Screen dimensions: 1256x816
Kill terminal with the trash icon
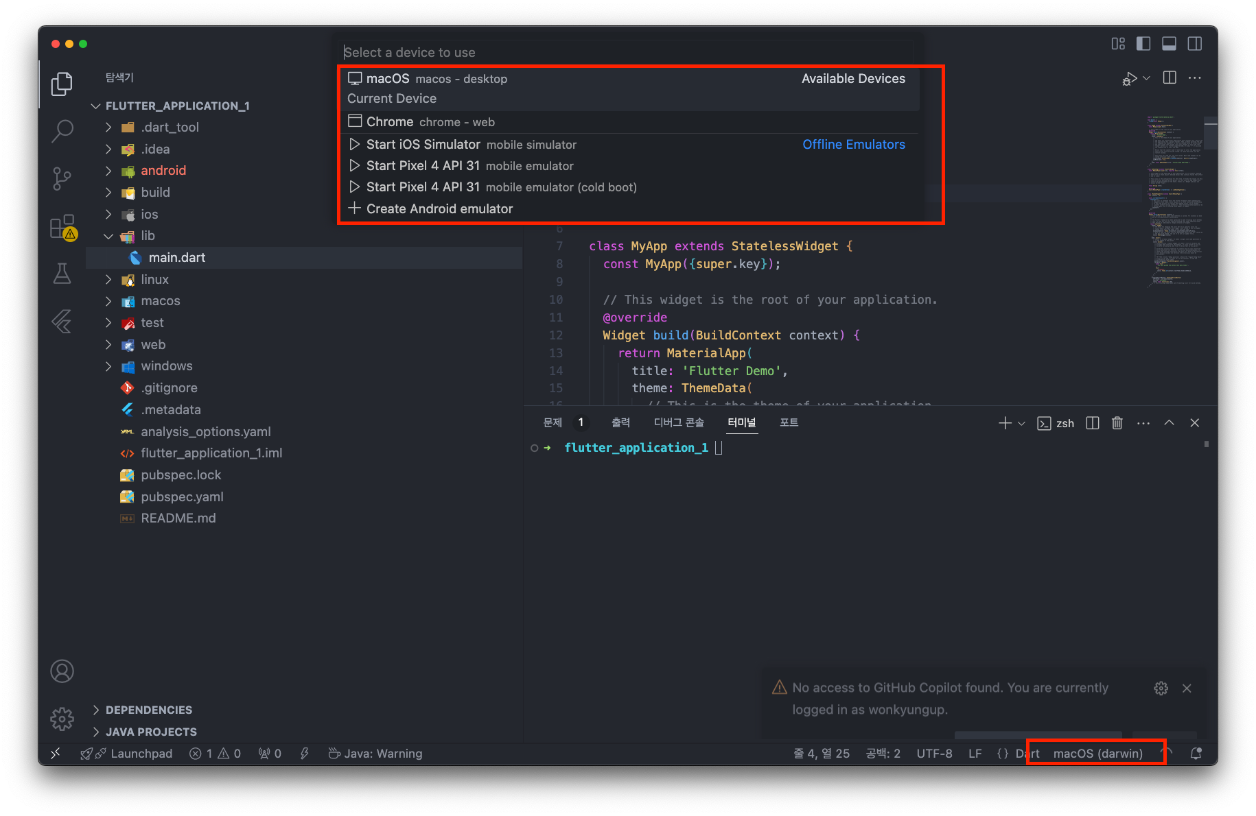[1117, 423]
